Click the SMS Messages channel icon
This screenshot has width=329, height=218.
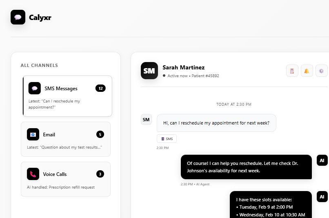(35, 88)
